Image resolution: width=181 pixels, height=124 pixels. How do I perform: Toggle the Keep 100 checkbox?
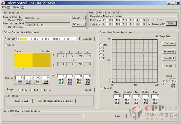pos(157,36)
